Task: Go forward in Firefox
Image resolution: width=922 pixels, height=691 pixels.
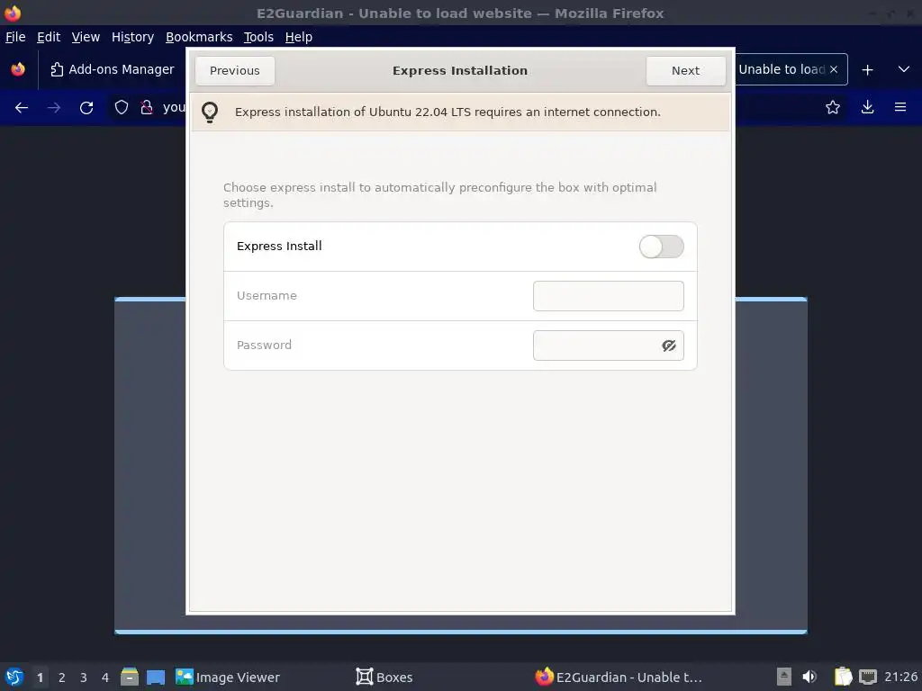Action: [x=54, y=108]
